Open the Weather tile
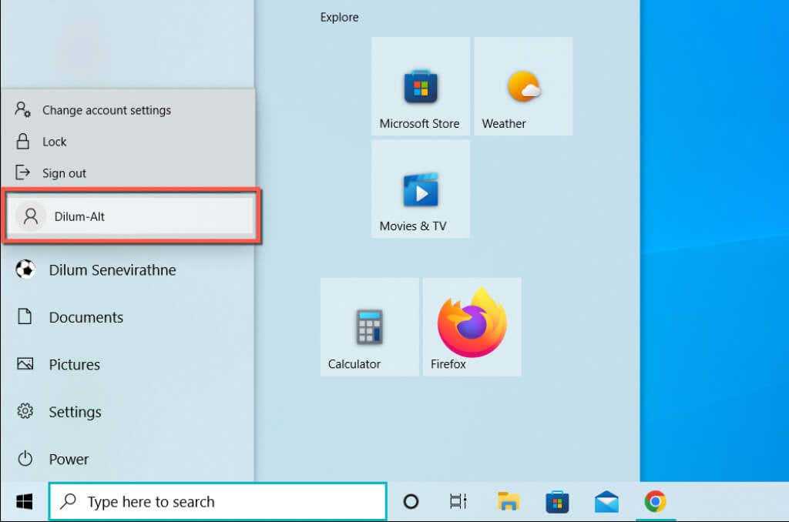 point(523,86)
